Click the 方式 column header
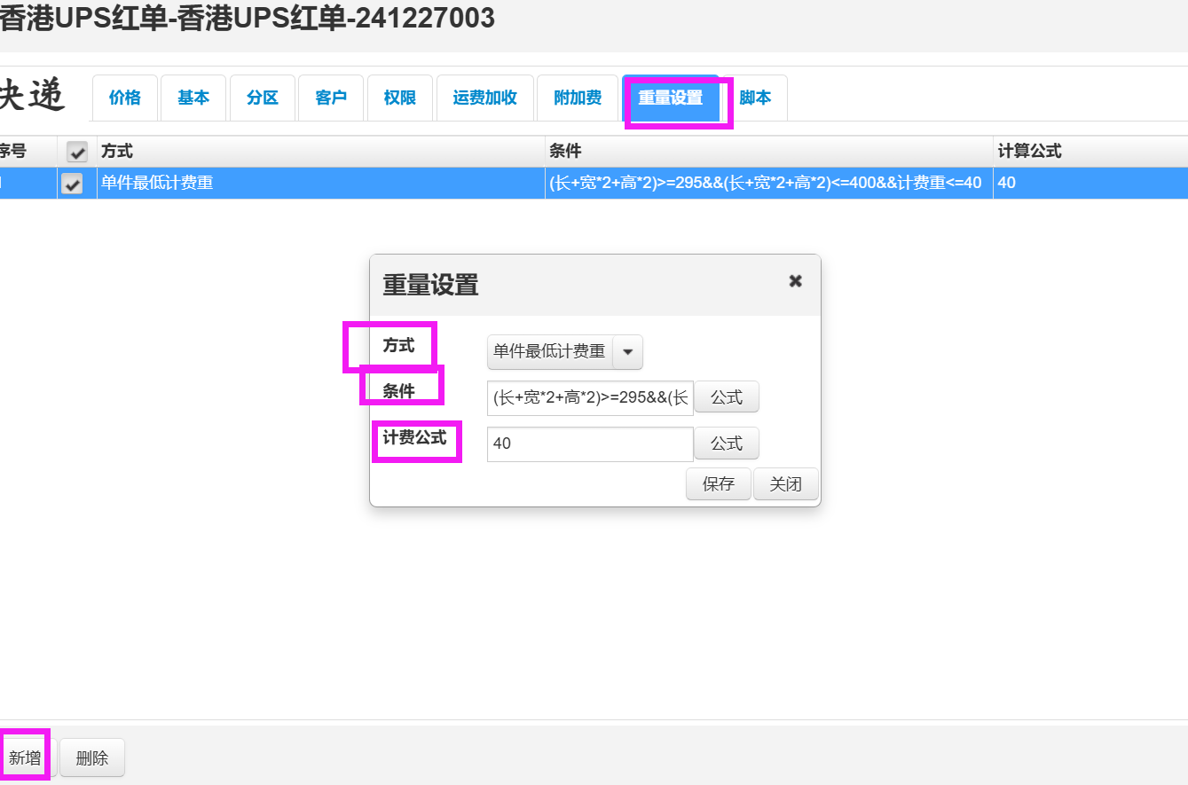Image resolution: width=1188 pixels, height=785 pixels. pyautogui.click(x=321, y=152)
